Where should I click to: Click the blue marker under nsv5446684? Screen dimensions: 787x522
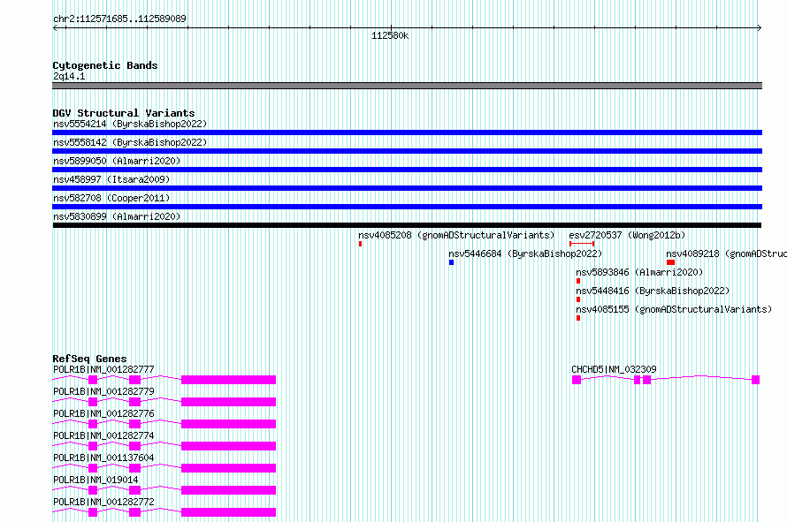(451, 262)
